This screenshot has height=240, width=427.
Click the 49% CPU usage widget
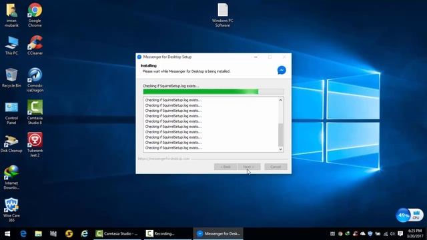pyautogui.click(x=410, y=215)
